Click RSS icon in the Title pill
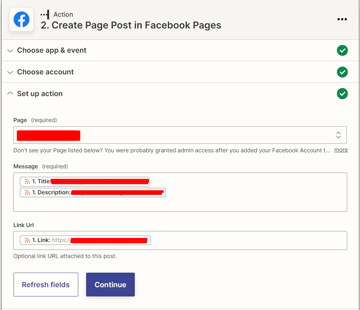This screenshot has width=360, height=310. tap(27, 182)
